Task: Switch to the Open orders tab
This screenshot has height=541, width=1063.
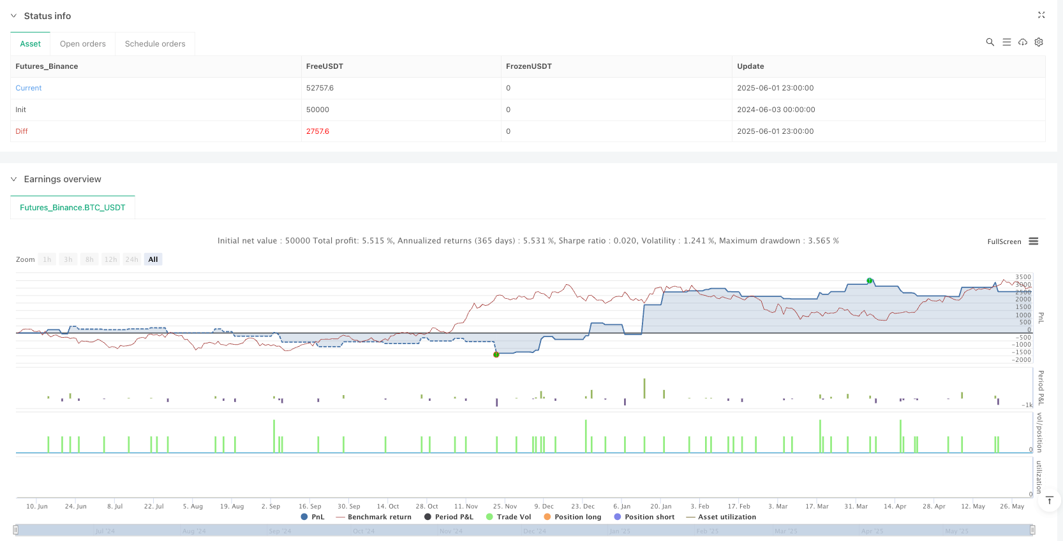Action: tap(83, 44)
